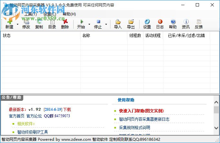The width and height of the screenshot is (220, 143).
Task: Open 智动网页内容采集器更新日志 link
Action: [x=144, y=119]
